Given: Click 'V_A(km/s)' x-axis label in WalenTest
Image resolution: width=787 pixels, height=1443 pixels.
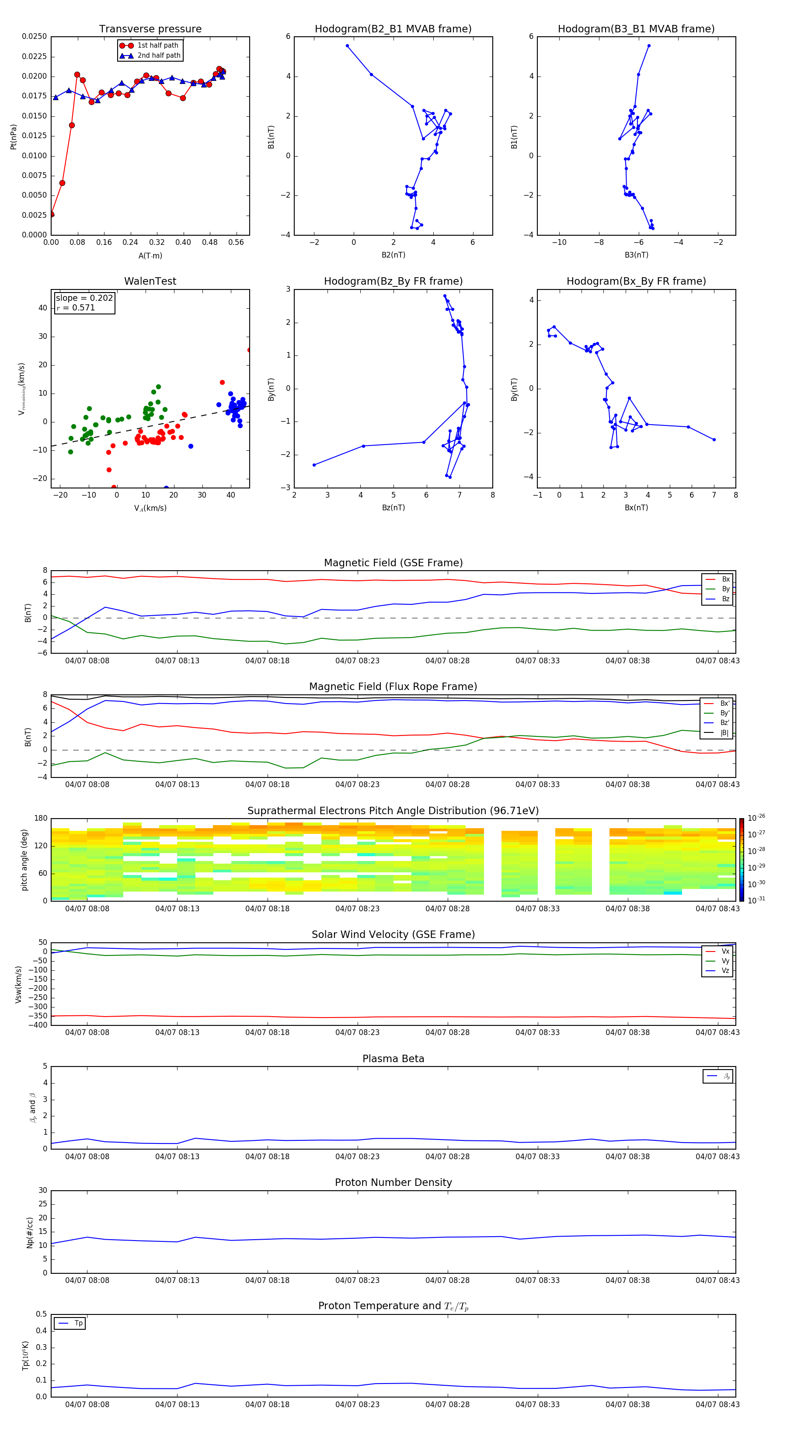Looking at the screenshot, I should 150,508.
